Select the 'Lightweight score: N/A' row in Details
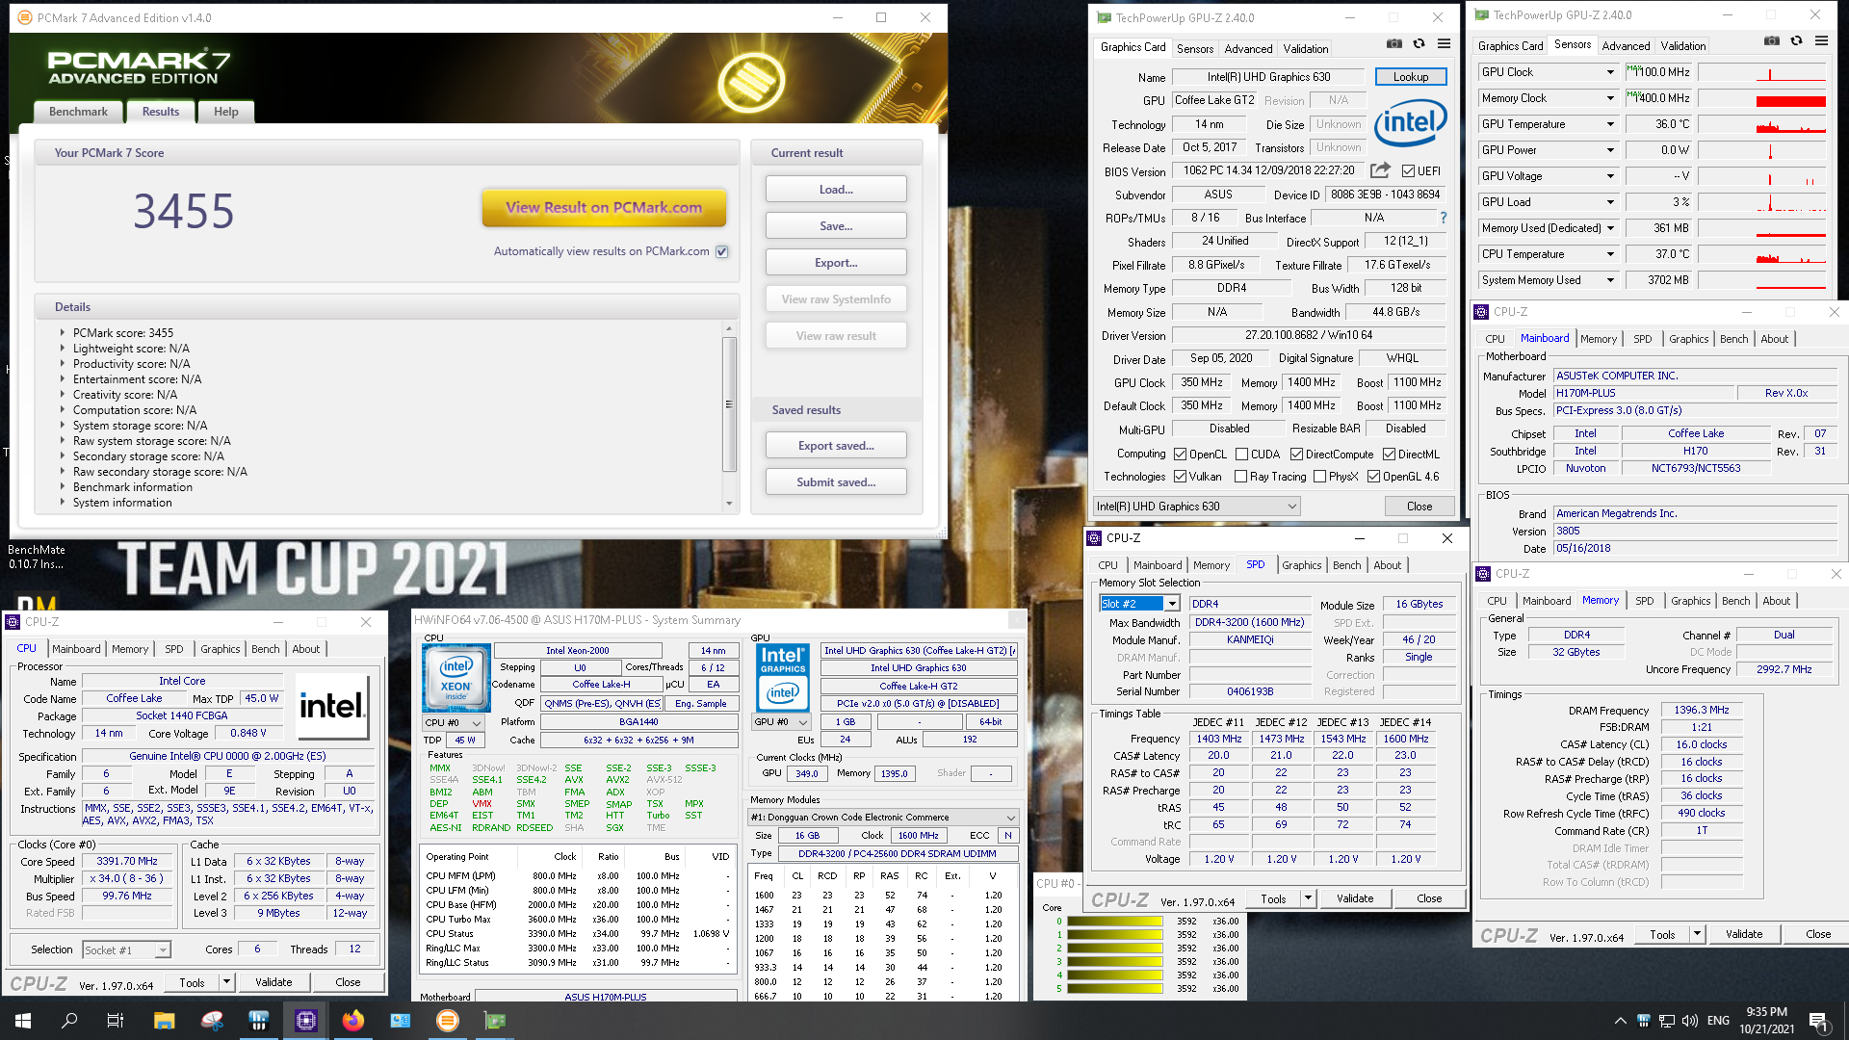The width and height of the screenshot is (1849, 1040). (x=131, y=349)
